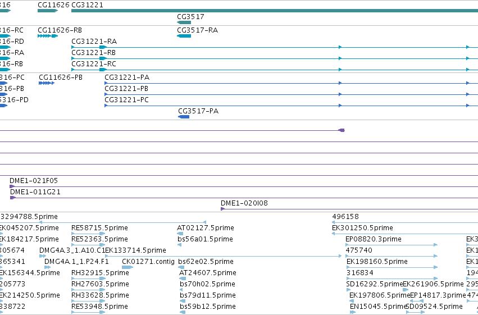478x315 pixels.
Task: Select EST AT02127.5prime
Action: pos(206,228)
